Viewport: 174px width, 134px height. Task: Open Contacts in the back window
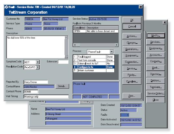pyautogui.click(x=156, y=61)
